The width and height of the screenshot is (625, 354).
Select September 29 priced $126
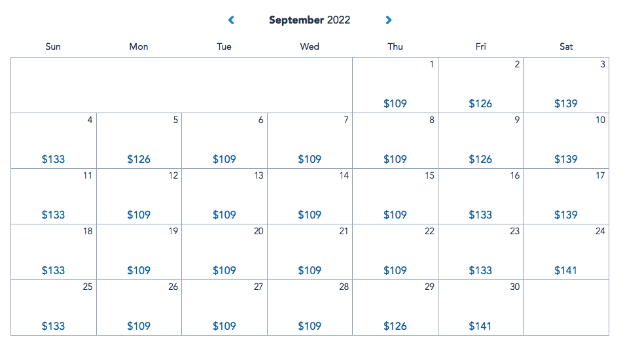click(x=395, y=308)
